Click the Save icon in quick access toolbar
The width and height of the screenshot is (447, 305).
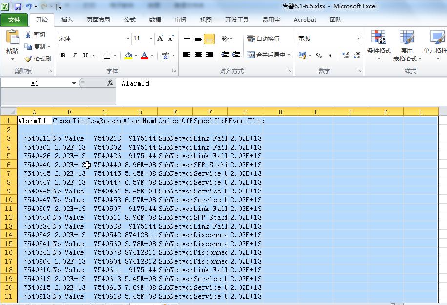coord(18,7)
